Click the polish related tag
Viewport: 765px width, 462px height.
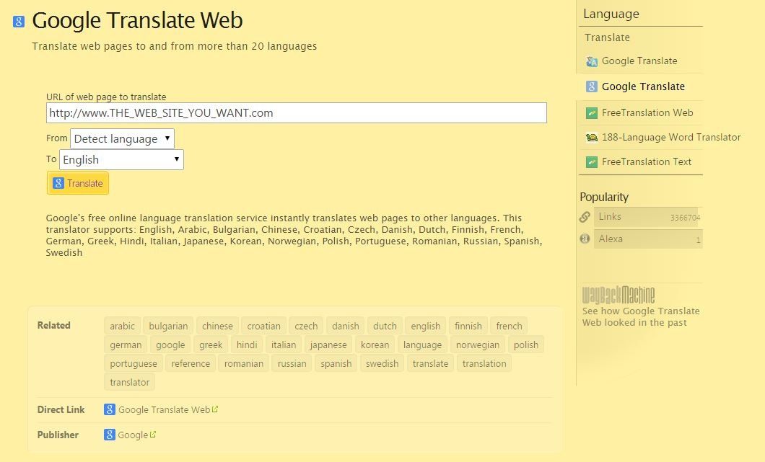click(526, 345)
